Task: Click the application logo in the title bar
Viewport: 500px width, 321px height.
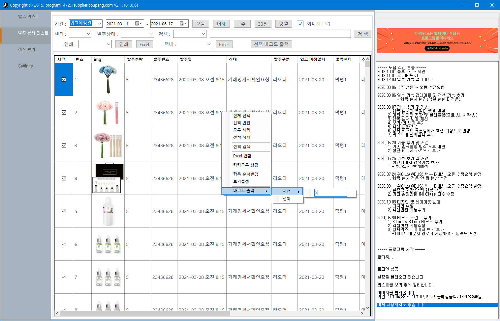Action: 5,5
